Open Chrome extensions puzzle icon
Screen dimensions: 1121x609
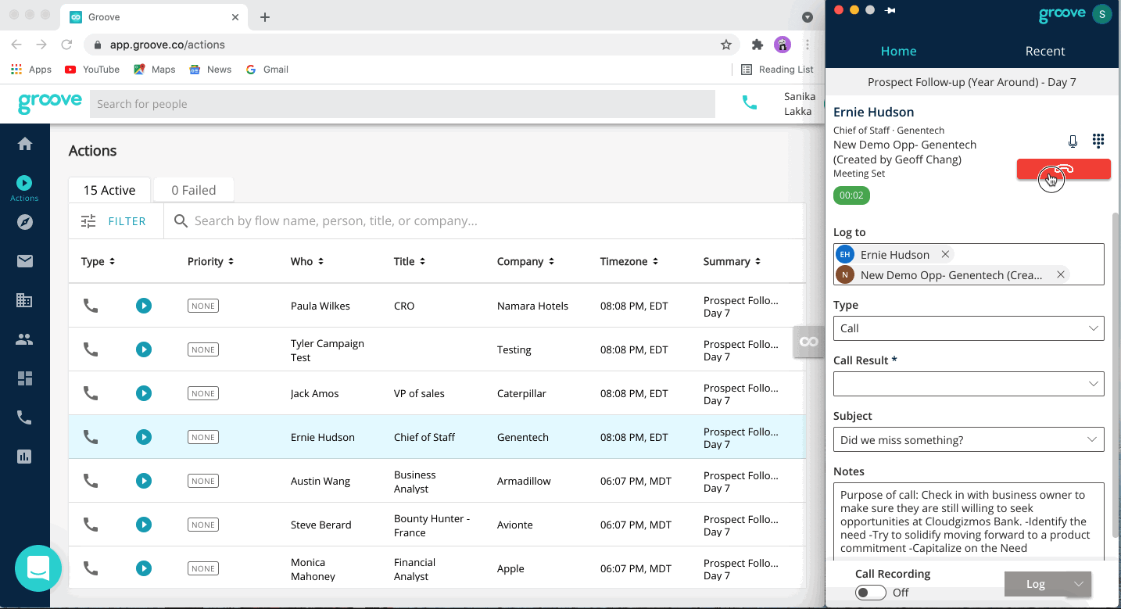click(757, 45)
